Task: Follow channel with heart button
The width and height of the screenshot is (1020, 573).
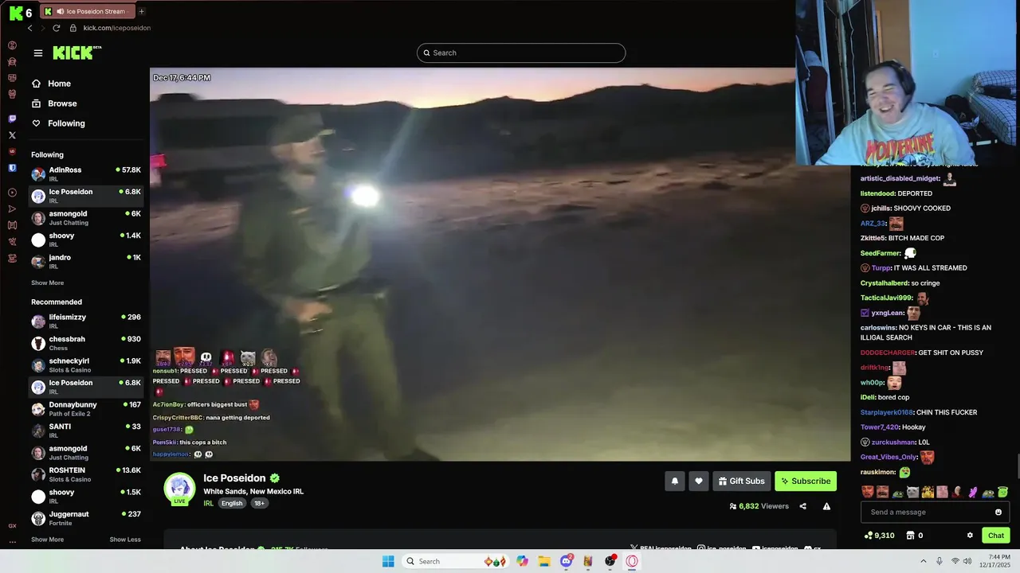Action: tap(699, 481)
